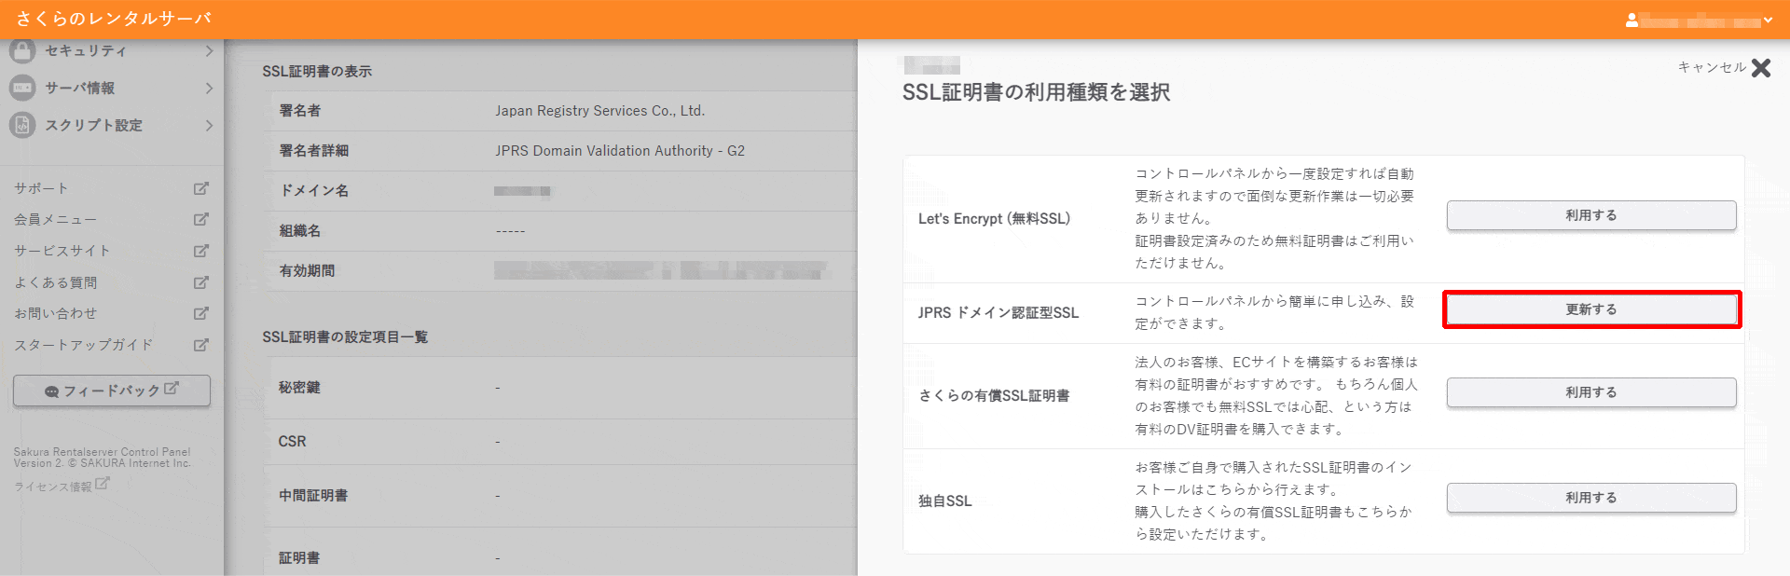Open the サービスサイト link

pyautogui.click(x=62, y=251)
